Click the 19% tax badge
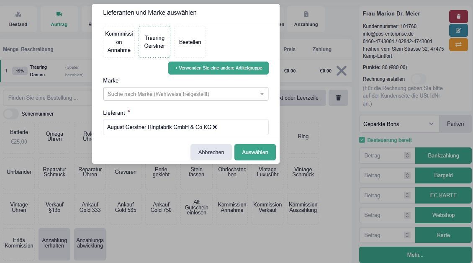The height and width of the screenshot is (263, 473). [x=20, y=71]
